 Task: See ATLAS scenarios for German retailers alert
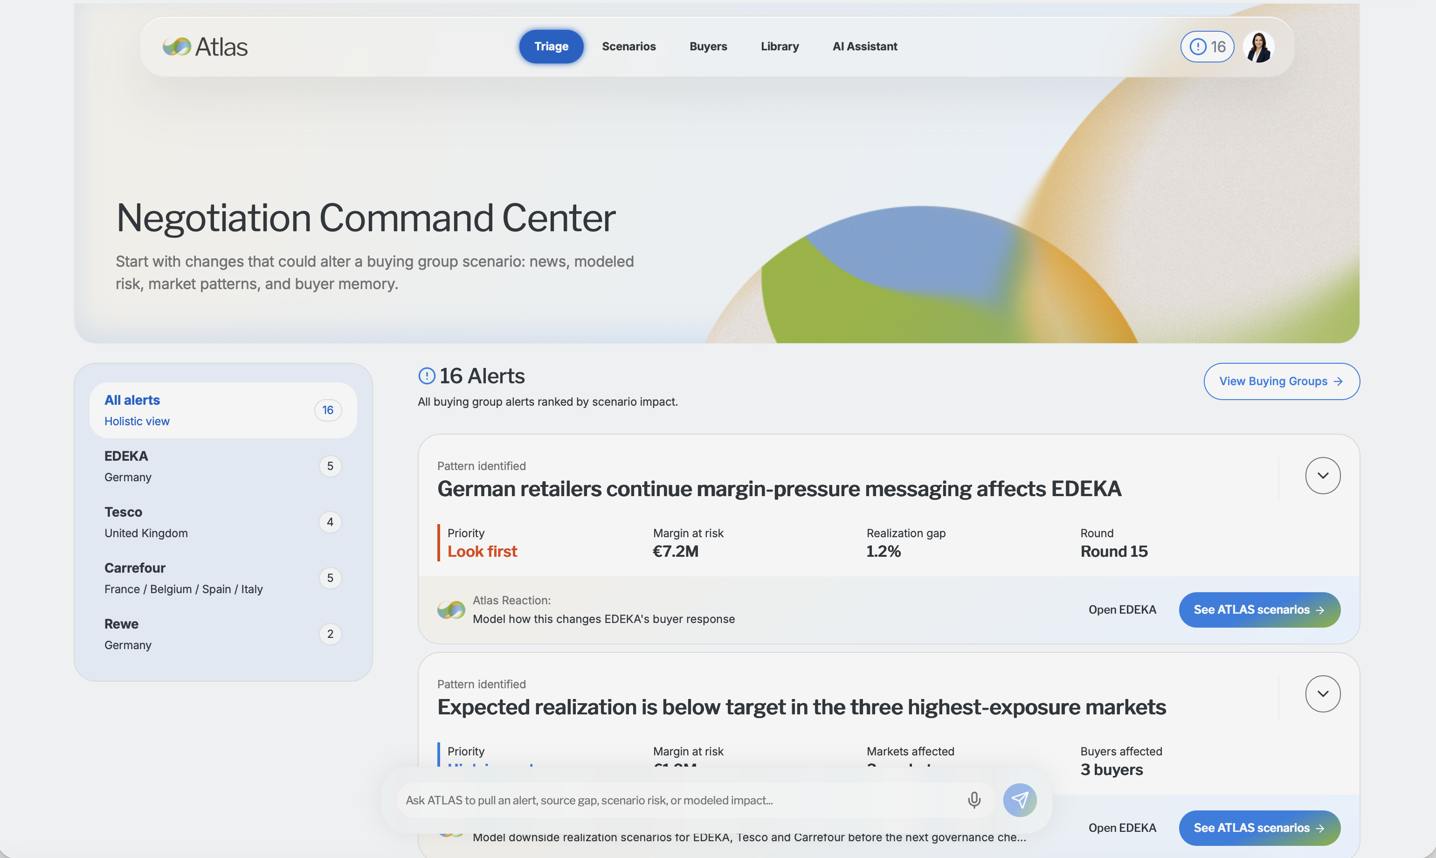point(1260,609)
